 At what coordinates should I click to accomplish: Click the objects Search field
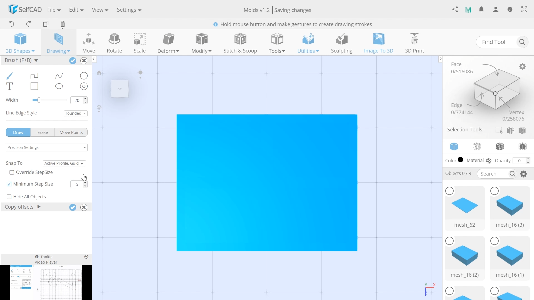tap(494, 174)
